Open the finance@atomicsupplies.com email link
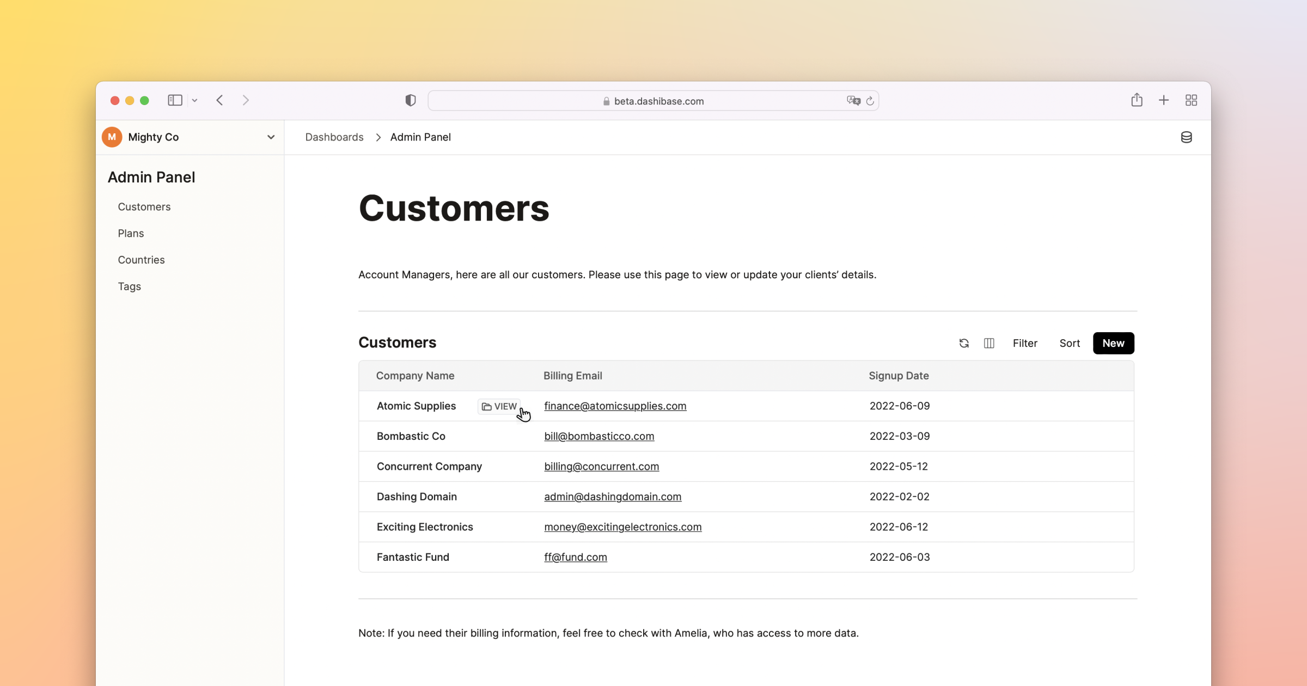The width and height of the screenshot is (1307, 686). [615, 406]
